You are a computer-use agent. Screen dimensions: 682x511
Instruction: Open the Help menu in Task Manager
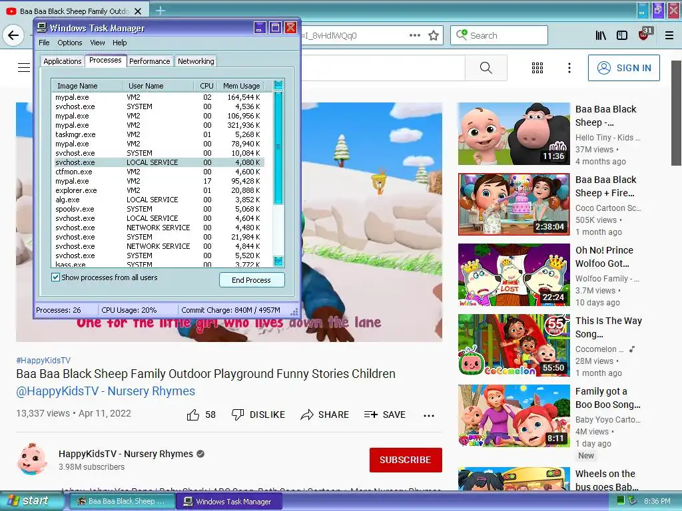[x=120, y=43]
